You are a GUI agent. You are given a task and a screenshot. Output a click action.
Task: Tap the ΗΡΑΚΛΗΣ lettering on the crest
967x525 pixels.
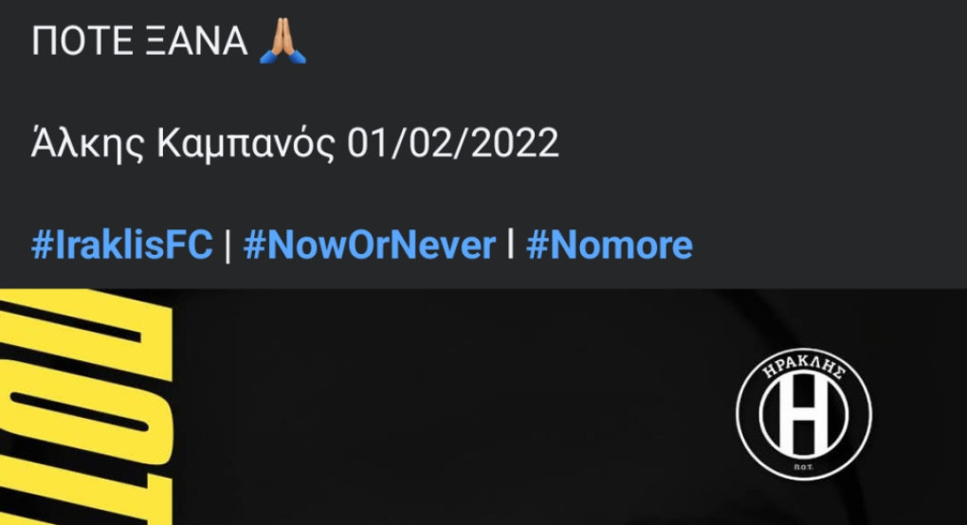pyautogui.click(x=804, y=367)
